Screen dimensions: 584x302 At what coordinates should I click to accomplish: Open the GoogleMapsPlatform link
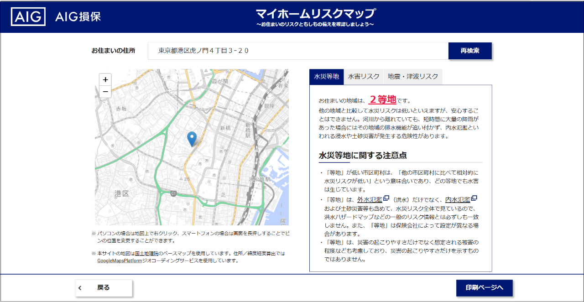pyautogui.click(x=120, y=261)
